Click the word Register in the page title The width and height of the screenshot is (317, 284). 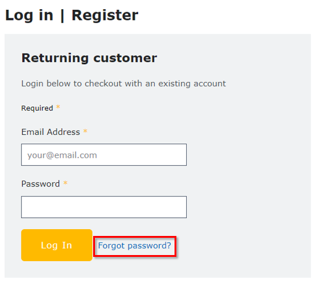[x=105, y=15]
